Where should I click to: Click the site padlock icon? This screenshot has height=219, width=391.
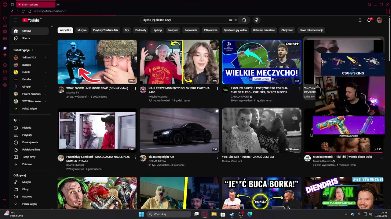[30, 11]
